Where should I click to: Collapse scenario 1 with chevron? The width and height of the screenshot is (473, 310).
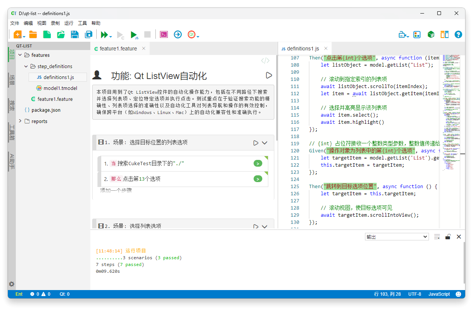[x=265, y=143]
